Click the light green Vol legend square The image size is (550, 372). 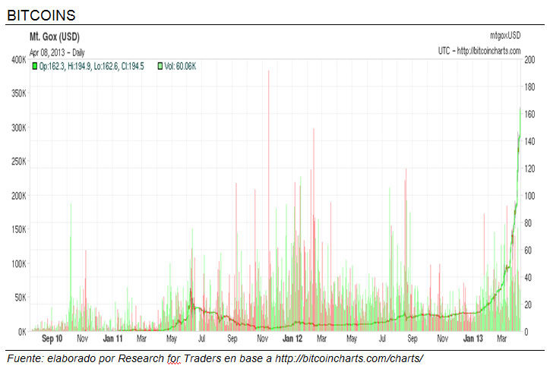tap(160, 66)
